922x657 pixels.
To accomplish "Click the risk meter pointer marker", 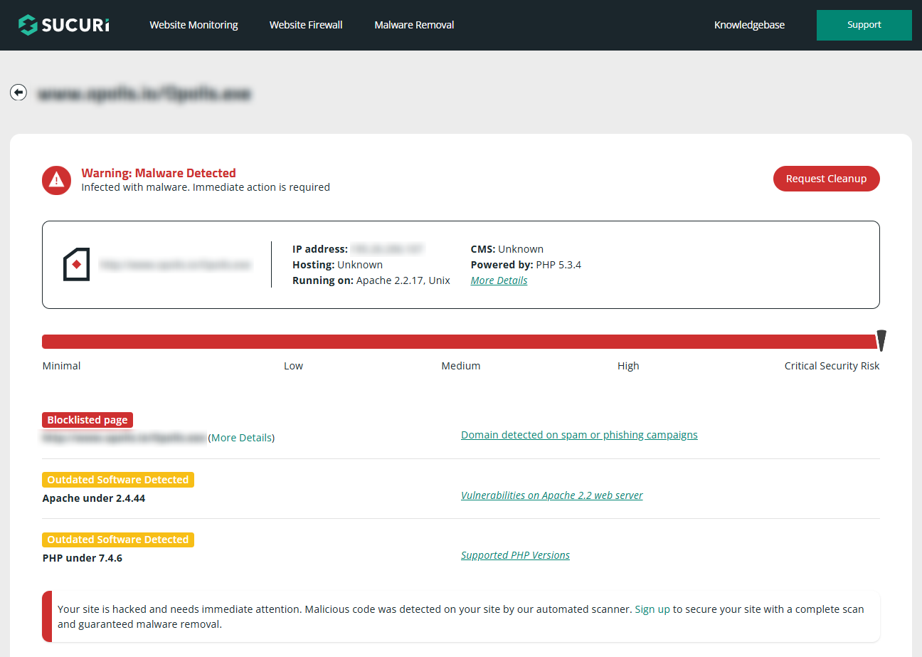I will [x=881, y=341].
